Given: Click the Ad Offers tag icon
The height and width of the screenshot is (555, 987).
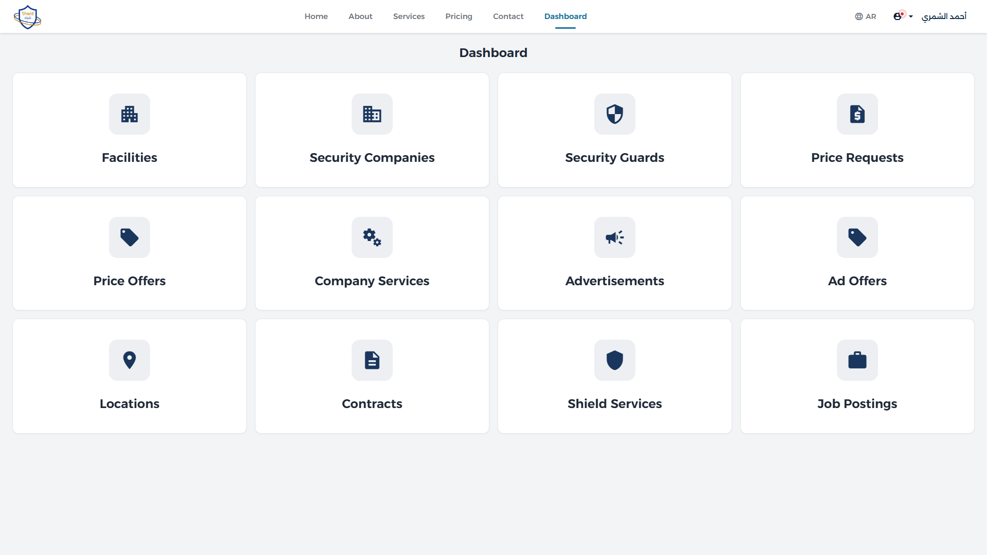Looking at the screenshot, I should 857,237.
